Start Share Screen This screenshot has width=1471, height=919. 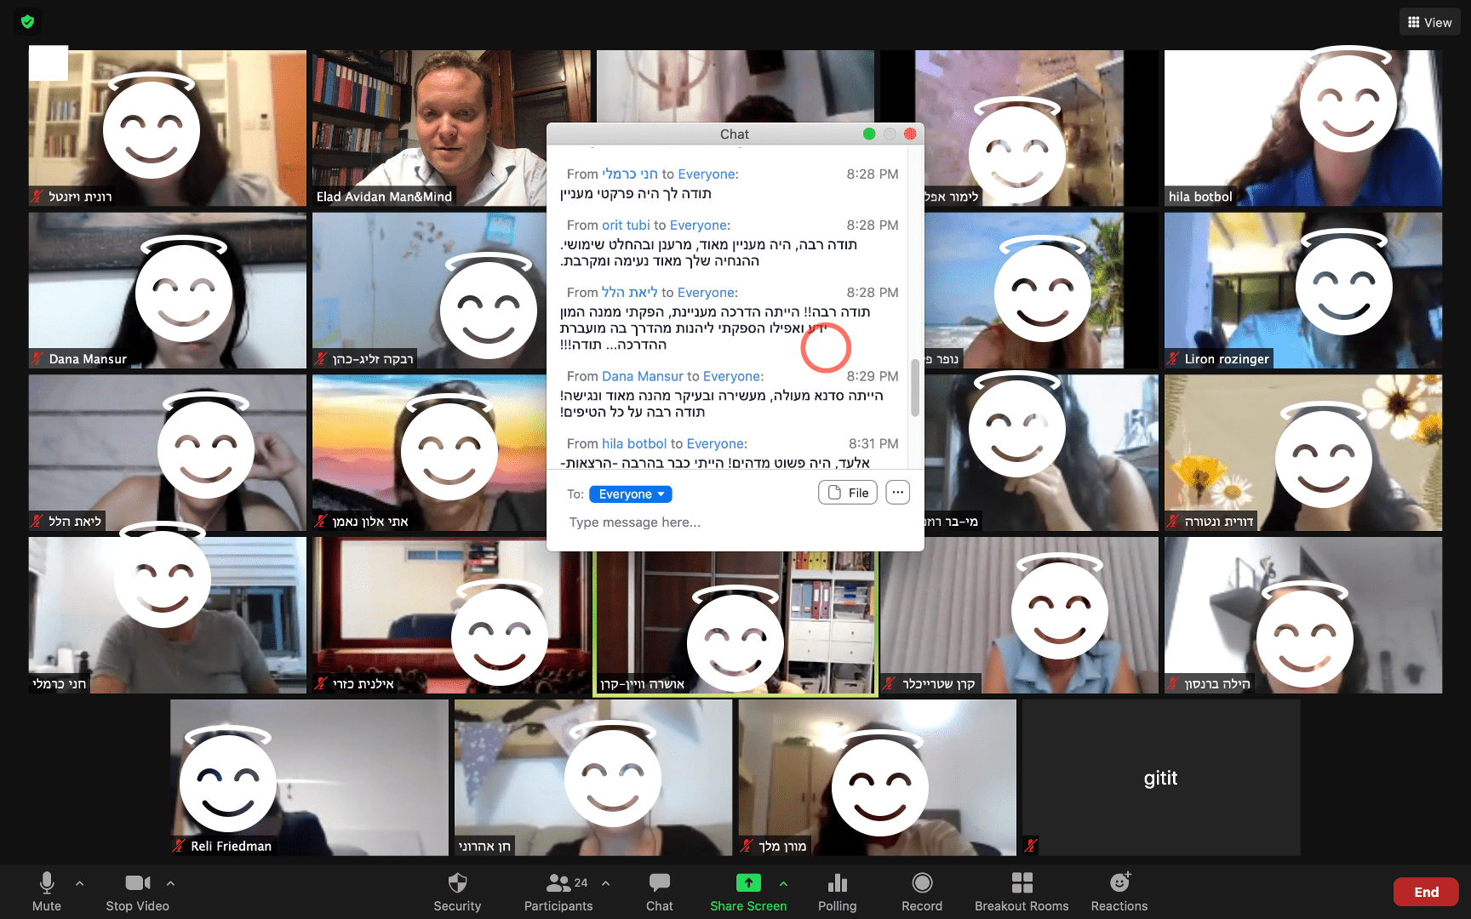(747, 891)
